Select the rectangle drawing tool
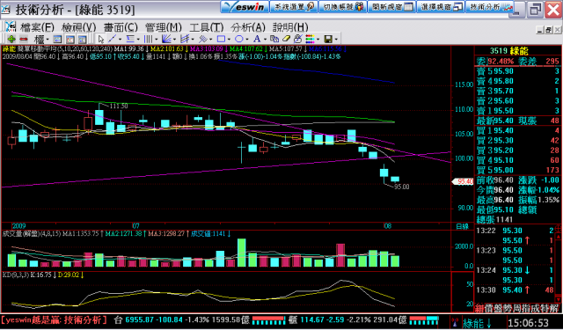563x330 pixels. (x=221, y=39)
